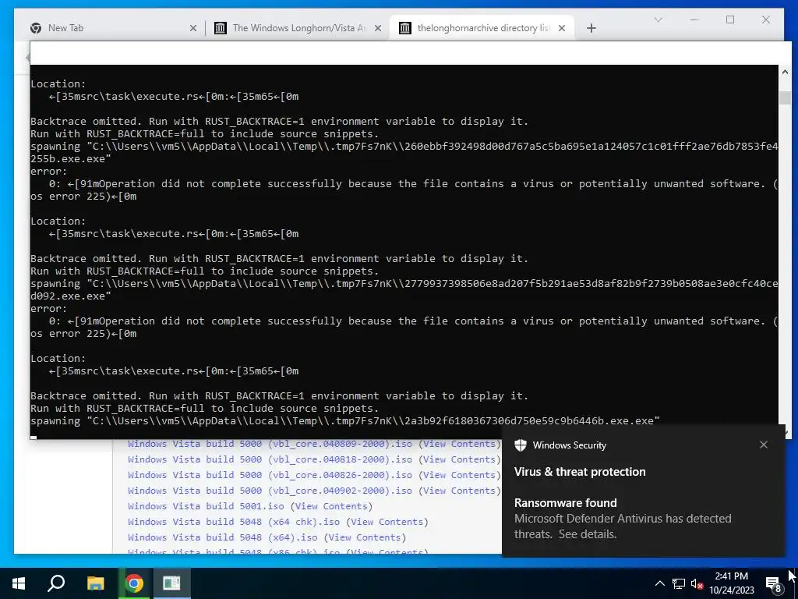
Task: Open the clock showing 2:41 PM
Action: (732, 583)
